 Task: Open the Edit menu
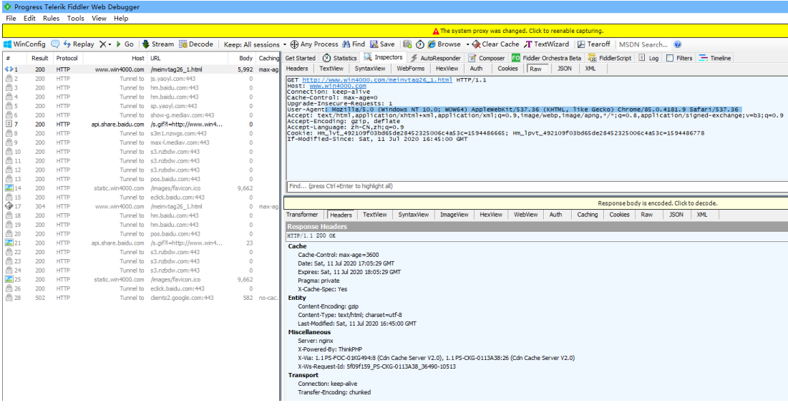click(x=29, y=18)
